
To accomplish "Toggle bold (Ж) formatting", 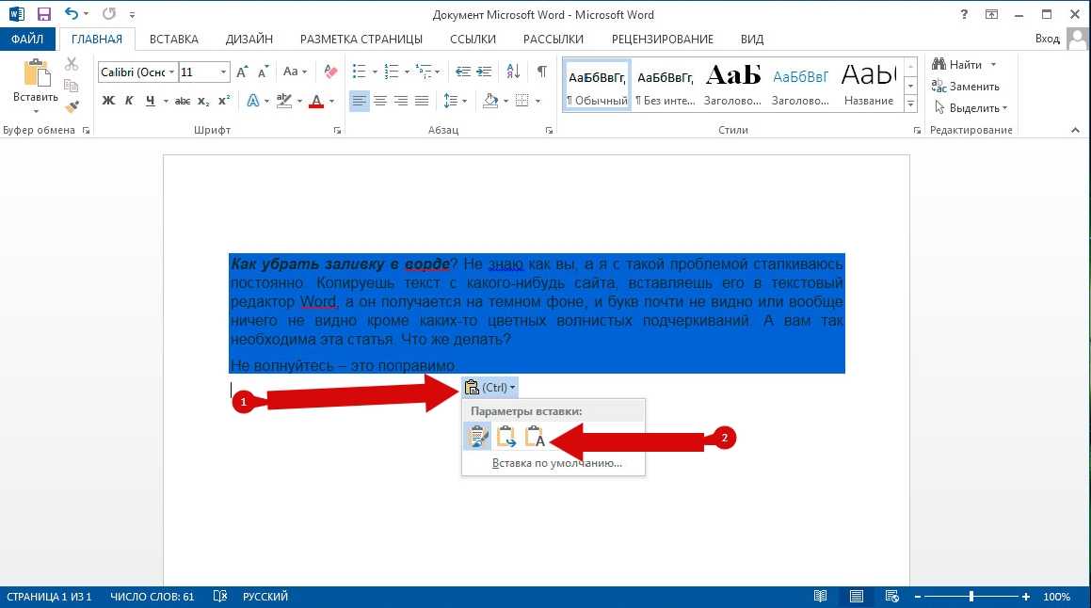I will coord(108,101).
